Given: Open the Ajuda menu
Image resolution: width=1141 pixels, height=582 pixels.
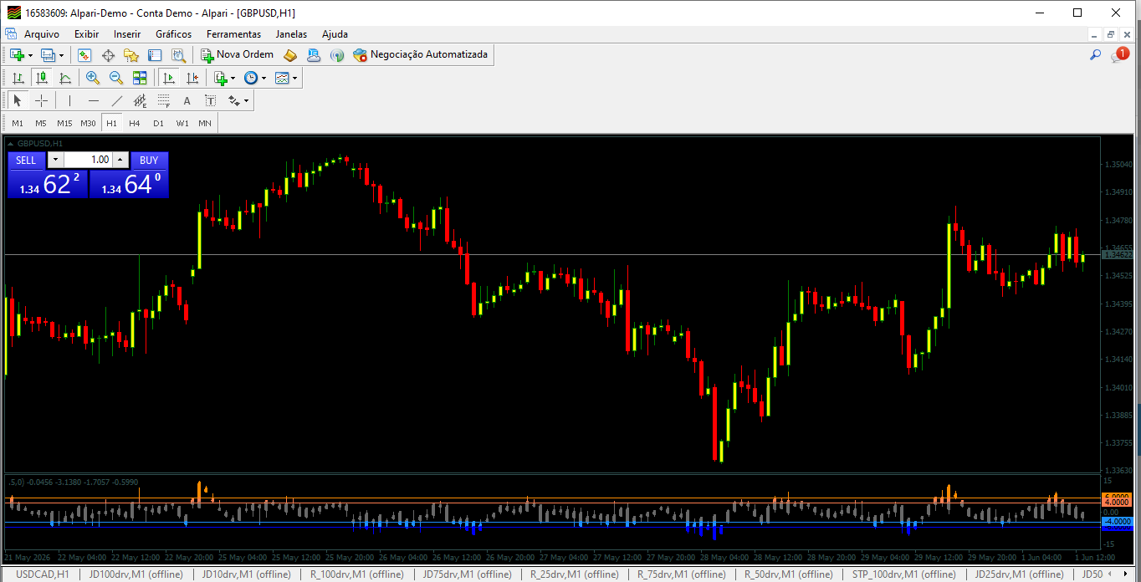Looking at the screenshot, I should click(335, 34).
